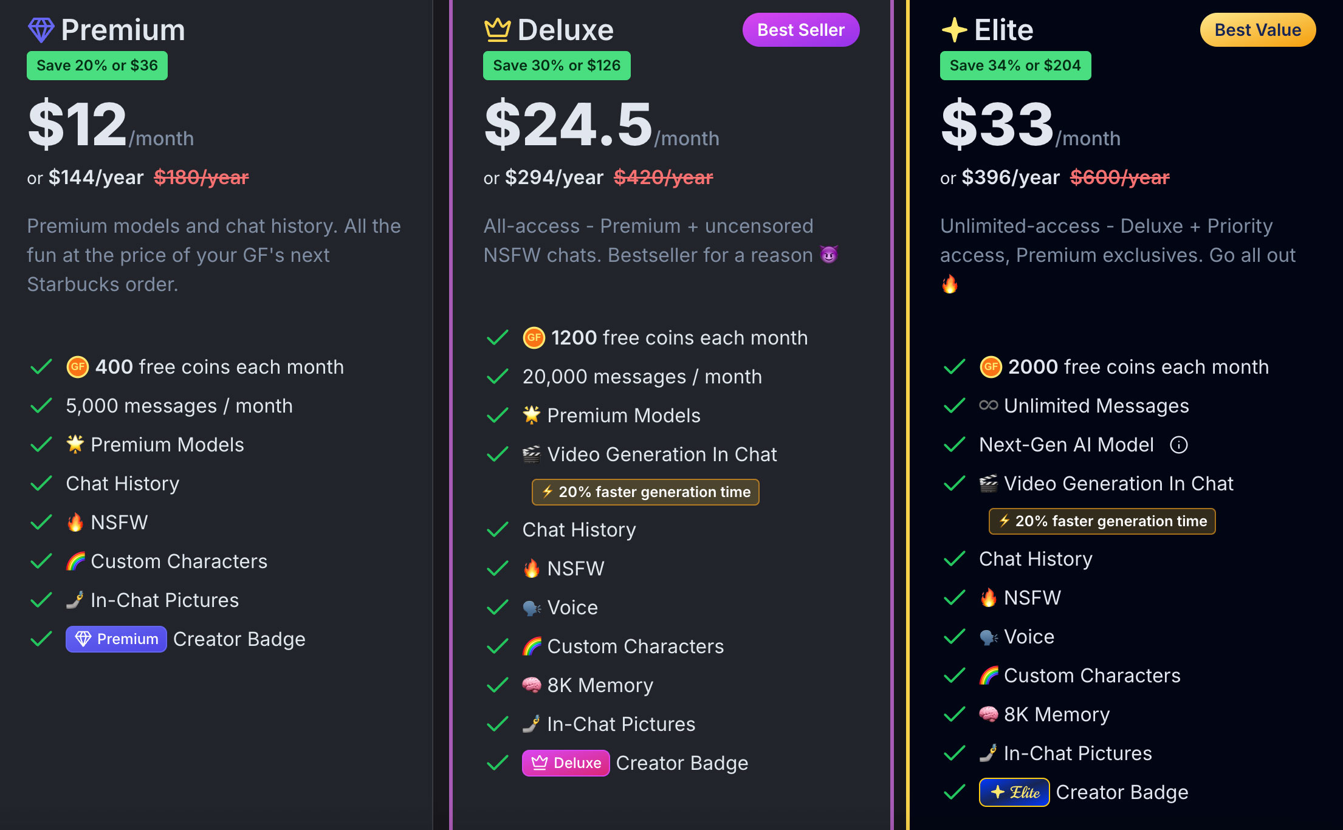Click the Premium diamond icon
This screenshot has height=830, width=1343.
coord(41,28)
